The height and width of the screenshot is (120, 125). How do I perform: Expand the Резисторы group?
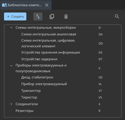click(11, 111)
